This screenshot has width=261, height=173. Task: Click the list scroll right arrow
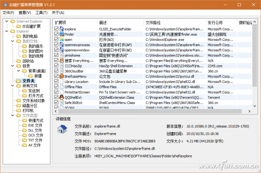pos(249,111)
